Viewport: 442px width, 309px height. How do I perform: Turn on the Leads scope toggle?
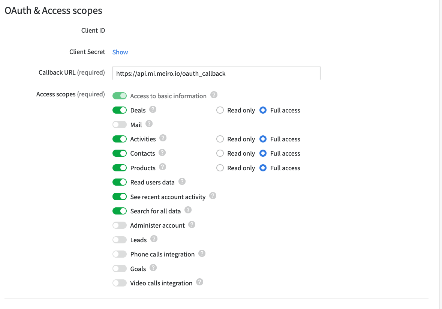120,240
